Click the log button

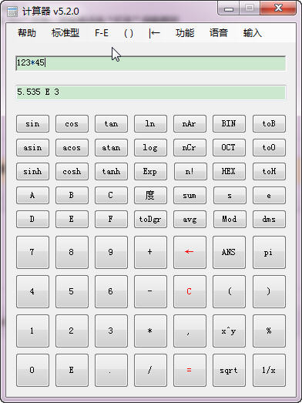click(x=150, y=147)
